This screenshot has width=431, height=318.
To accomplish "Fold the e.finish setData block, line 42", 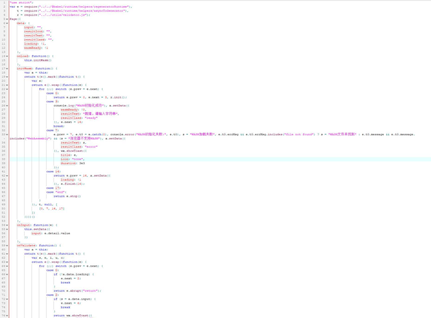I will (7, 176).
